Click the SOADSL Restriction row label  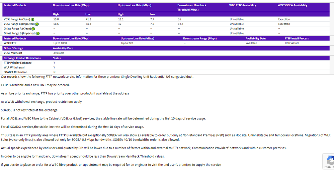tap(15, 72)
